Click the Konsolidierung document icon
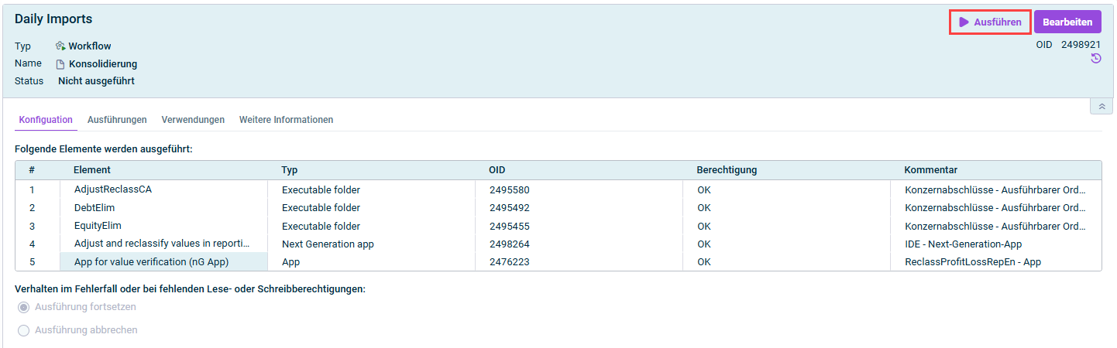 [60, 65]
